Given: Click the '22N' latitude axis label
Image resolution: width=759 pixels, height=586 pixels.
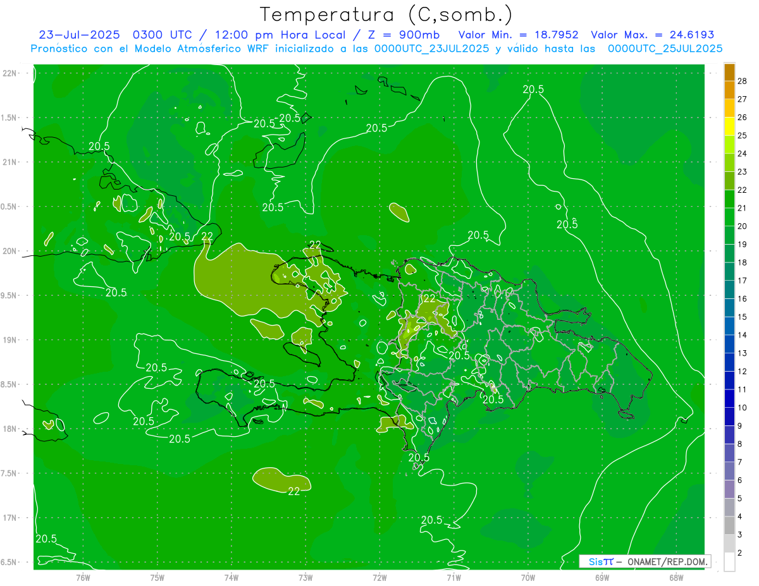Looking at the screenshot, I should pyautogui.click(x=10, y=73).
